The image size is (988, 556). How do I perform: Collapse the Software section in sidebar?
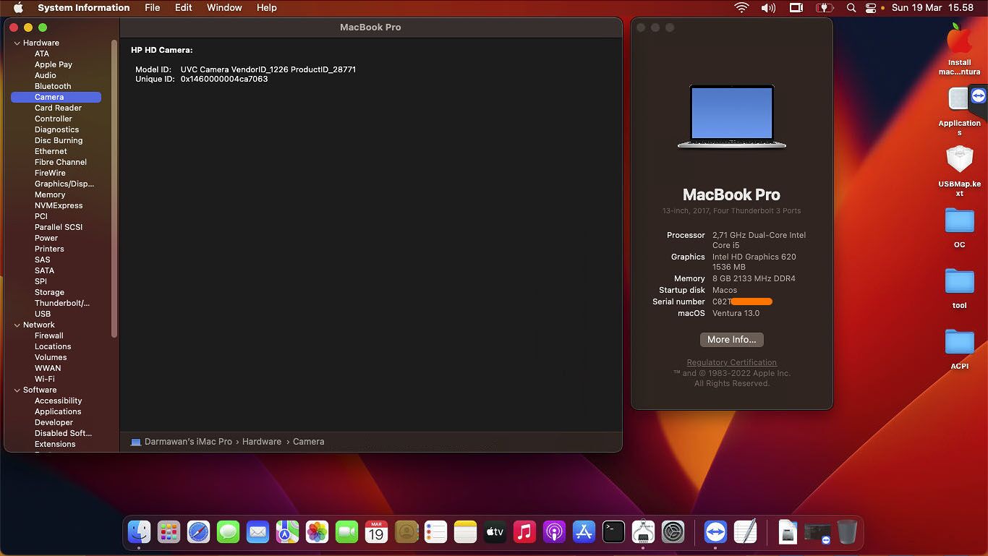point(17,390)
